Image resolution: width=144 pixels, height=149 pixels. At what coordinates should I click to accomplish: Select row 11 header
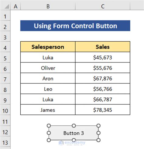pyautogui.click(x=5, y=122)
